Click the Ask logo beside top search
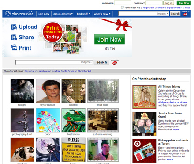The height and width of the screenshot is (164, 194). click(x=185, y=14)
